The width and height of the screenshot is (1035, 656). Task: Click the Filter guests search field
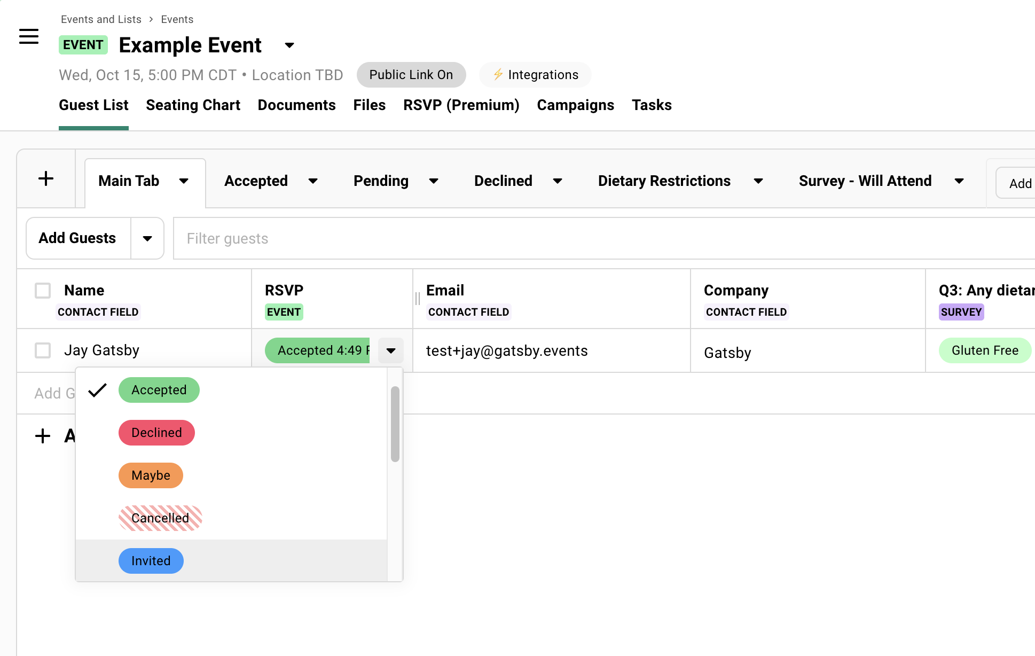pyautogui.click(x=587, y=238)
